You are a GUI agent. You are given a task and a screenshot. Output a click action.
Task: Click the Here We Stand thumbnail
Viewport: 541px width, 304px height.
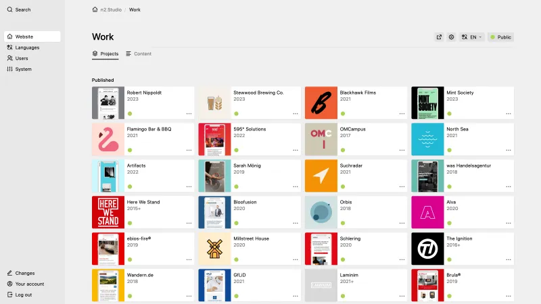(108, 212)
